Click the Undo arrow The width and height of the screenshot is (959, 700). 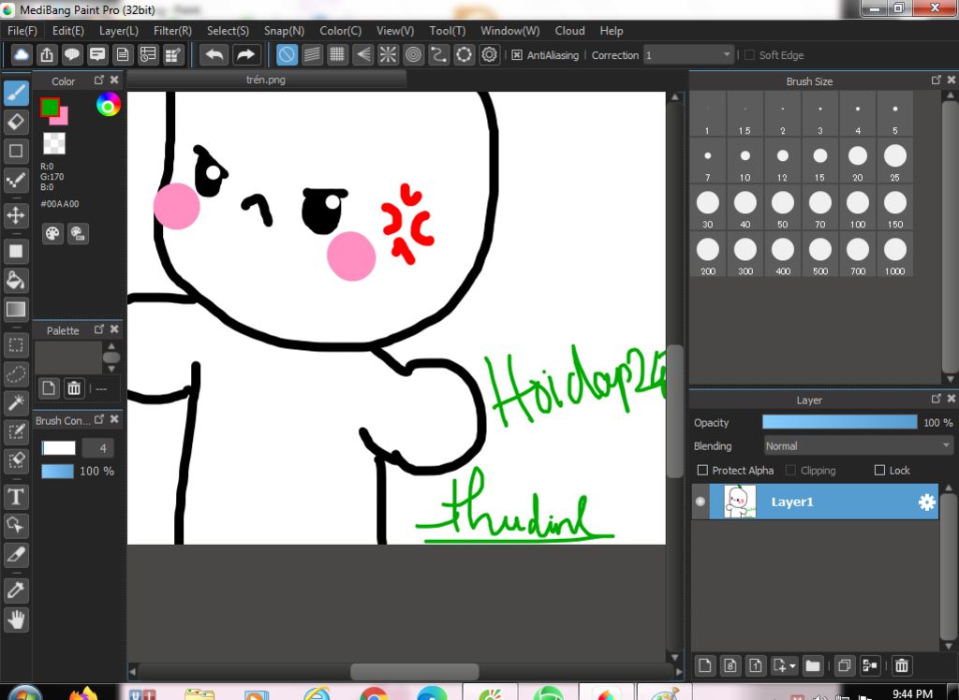coord(214,55)
